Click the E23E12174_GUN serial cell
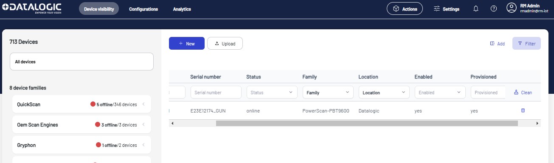The image size is (554, 163). point(208,111)
